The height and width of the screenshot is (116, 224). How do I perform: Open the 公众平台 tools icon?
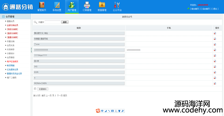pyautogui.click(x=117, y=5)
